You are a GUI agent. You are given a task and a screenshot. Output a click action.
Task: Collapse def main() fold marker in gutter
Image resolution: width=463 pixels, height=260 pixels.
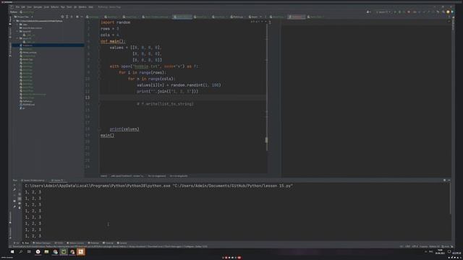coord(100,41)
